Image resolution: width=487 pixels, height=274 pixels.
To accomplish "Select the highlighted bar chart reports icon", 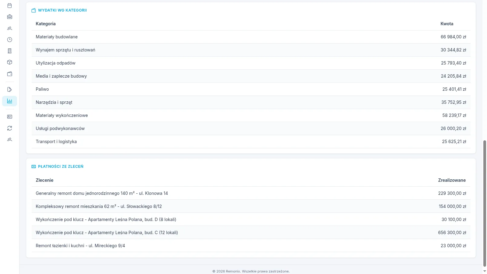I will pyautogui.click(x=9, y=101).
